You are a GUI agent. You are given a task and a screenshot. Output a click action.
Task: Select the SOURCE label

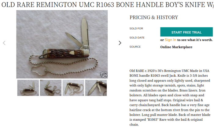[135, 47]
